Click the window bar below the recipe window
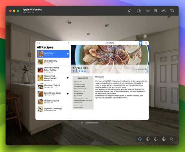 point(92,123)
